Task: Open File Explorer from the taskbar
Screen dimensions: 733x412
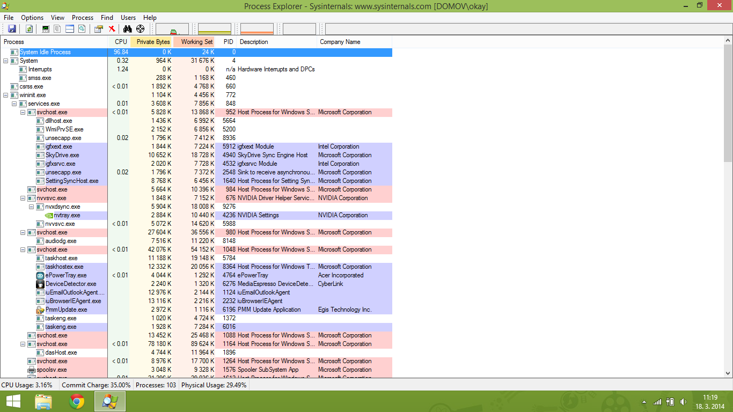Action: [x=43, y=401]
